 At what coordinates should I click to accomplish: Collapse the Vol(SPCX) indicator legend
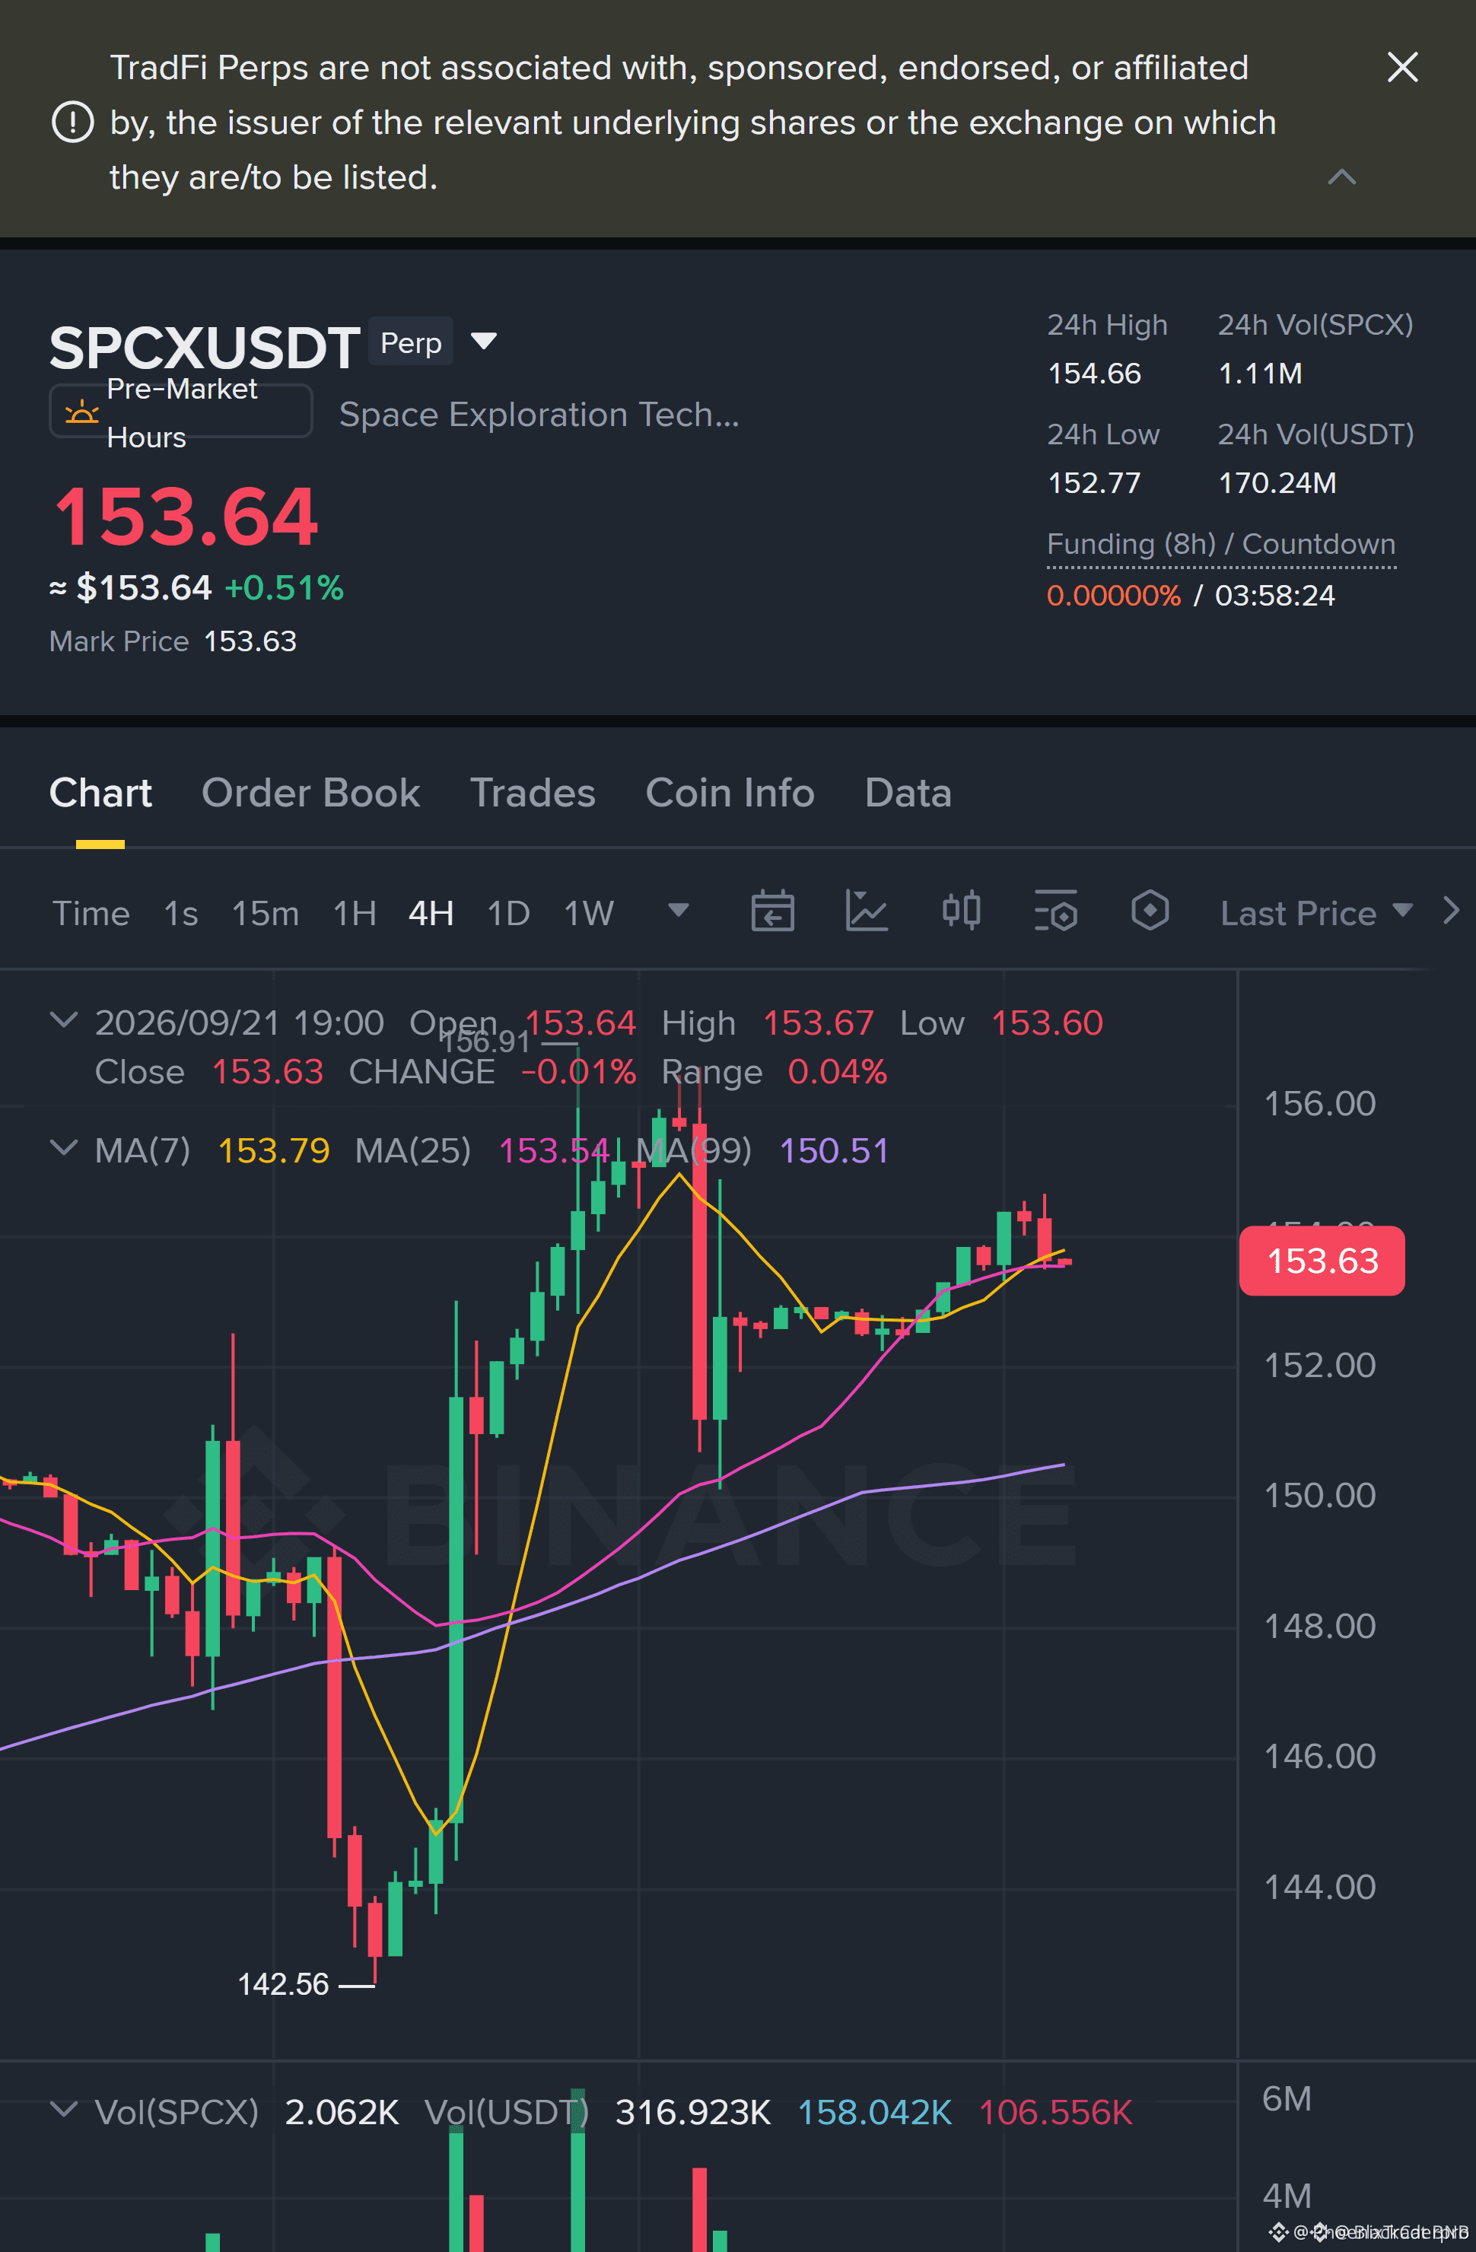63,2110
